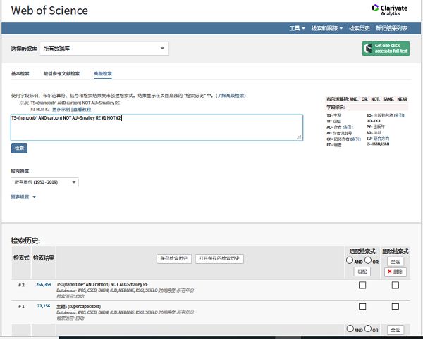The height and width of the screenshot is (339, 423).
Task: Click the 打开保存的检索历史 button
Action: (219, 258)
